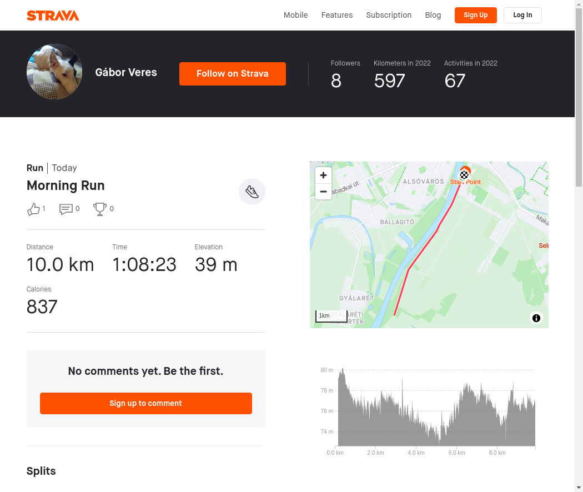This screenshot has width=583, height=492.
Task: Click the trophy achievements icon
Action: click(99, 209)
